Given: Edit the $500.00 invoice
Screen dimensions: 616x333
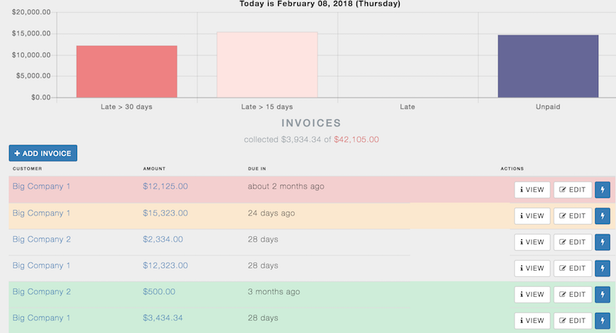Looking at the screenshot, I should click(x=573, y=295).
